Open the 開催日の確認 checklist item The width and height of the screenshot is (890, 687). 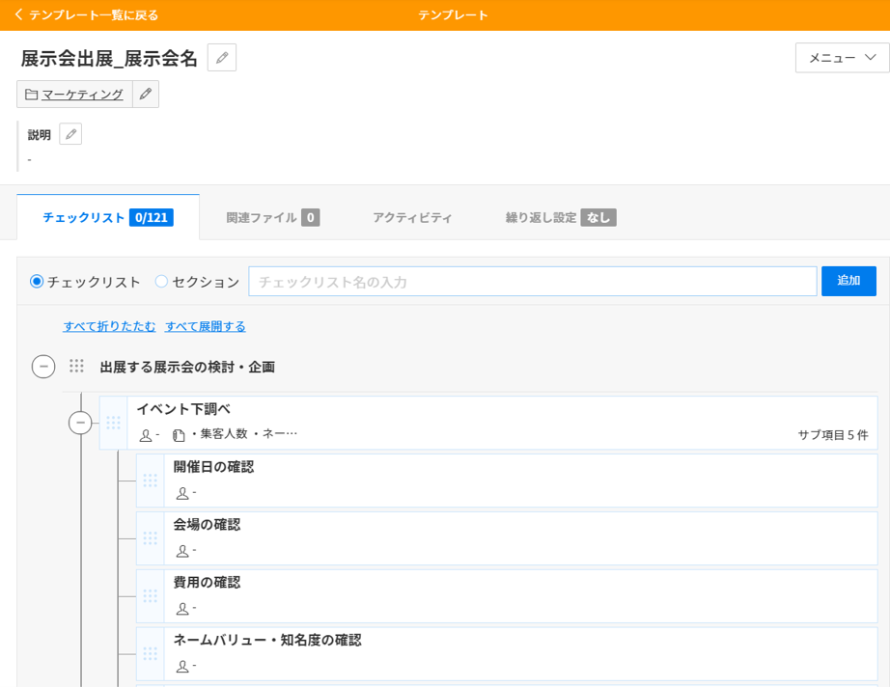click(x=507, y=481)
